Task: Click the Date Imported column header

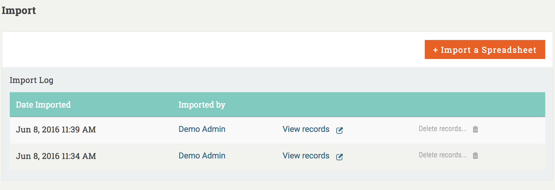Action: (43, 105)
